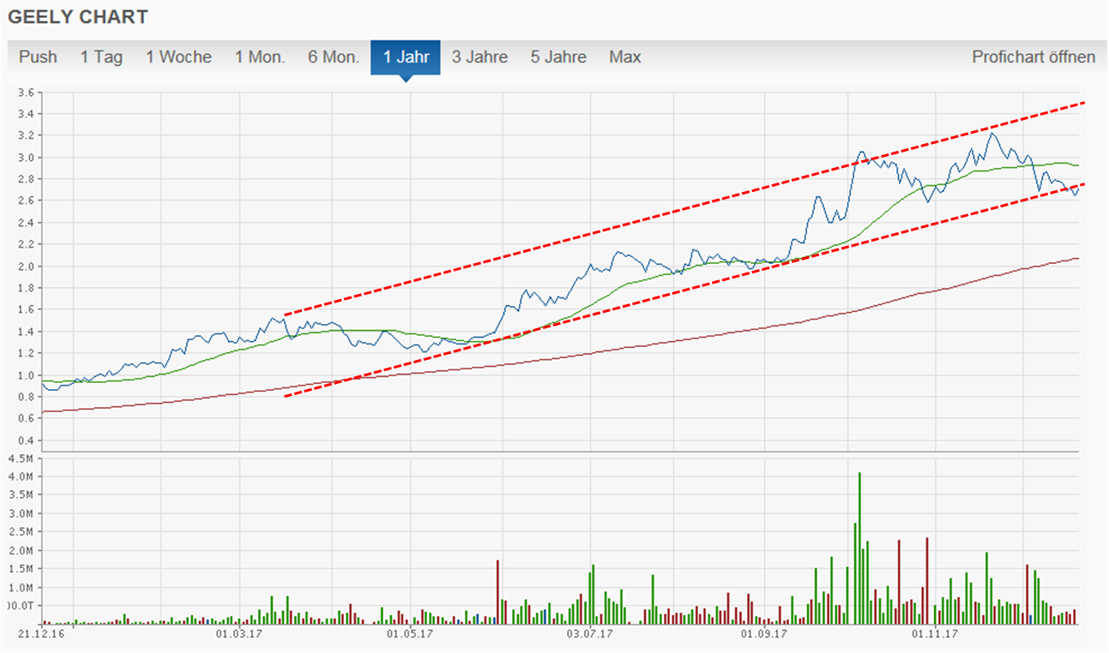Open Profichart via Profichart öffnen link
The width and height of the screenshot is (1109, 653).
click(1033, 57)
